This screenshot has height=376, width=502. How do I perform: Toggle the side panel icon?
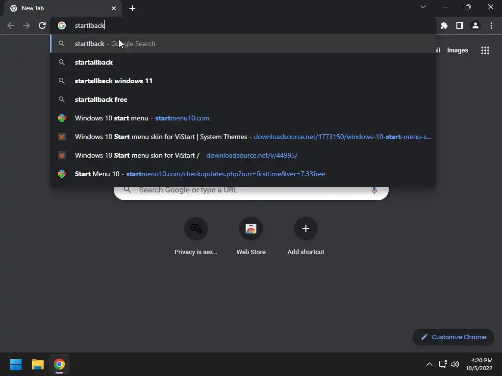coord(460,25)
